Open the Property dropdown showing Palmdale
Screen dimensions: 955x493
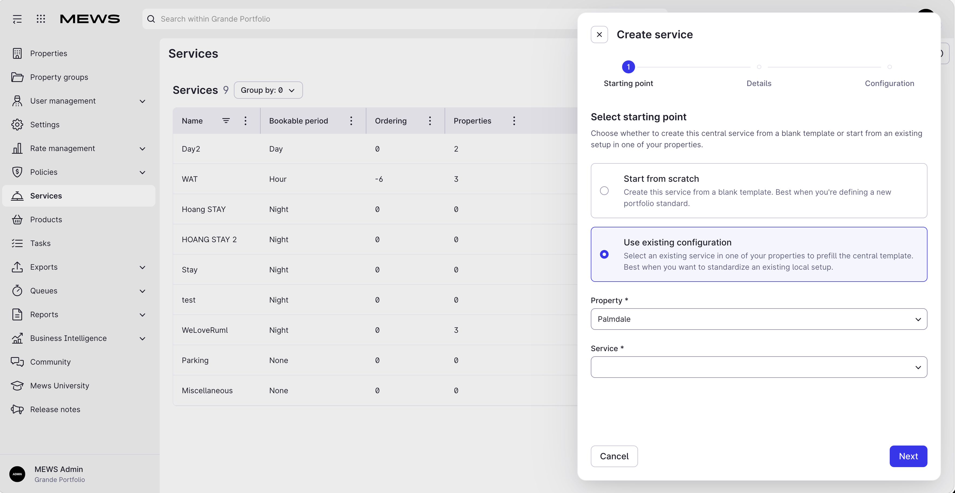tap(759, 319)
